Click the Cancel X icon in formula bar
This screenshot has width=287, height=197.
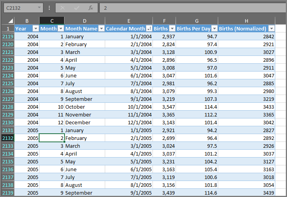(x=63, y=8)
